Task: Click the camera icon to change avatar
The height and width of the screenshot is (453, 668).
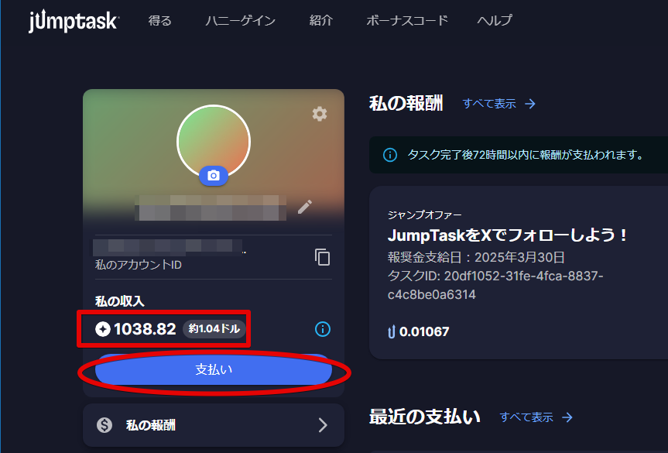Action: (x=214, y=176)
